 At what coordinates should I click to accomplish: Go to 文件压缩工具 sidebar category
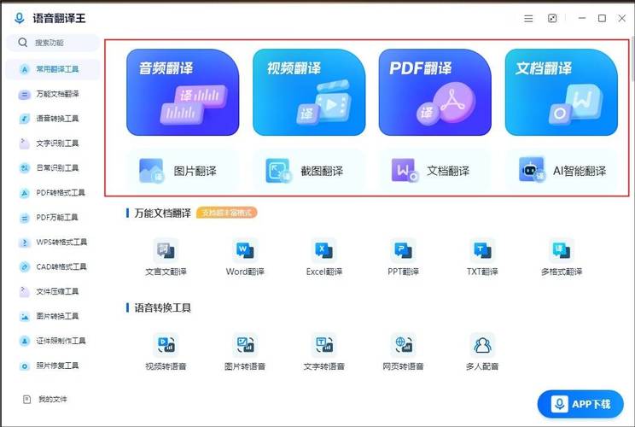point(53,292)
